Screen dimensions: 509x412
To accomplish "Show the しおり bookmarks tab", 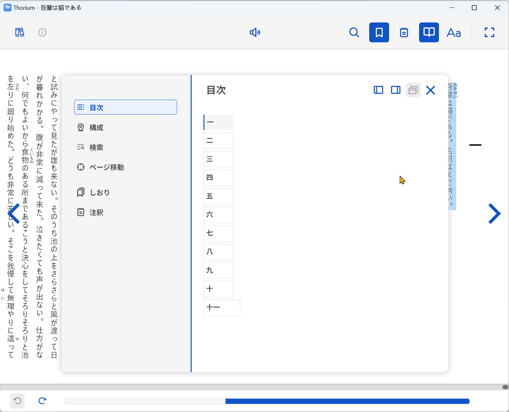I will click(125, 193).
